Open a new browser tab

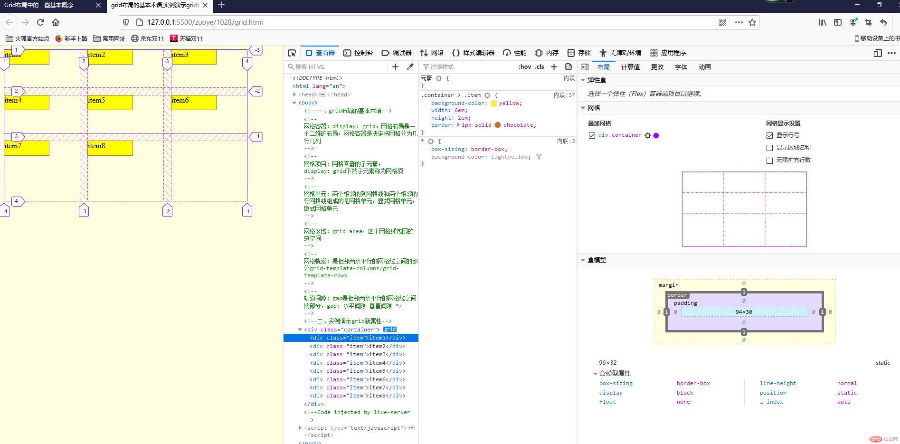(221, 5)
